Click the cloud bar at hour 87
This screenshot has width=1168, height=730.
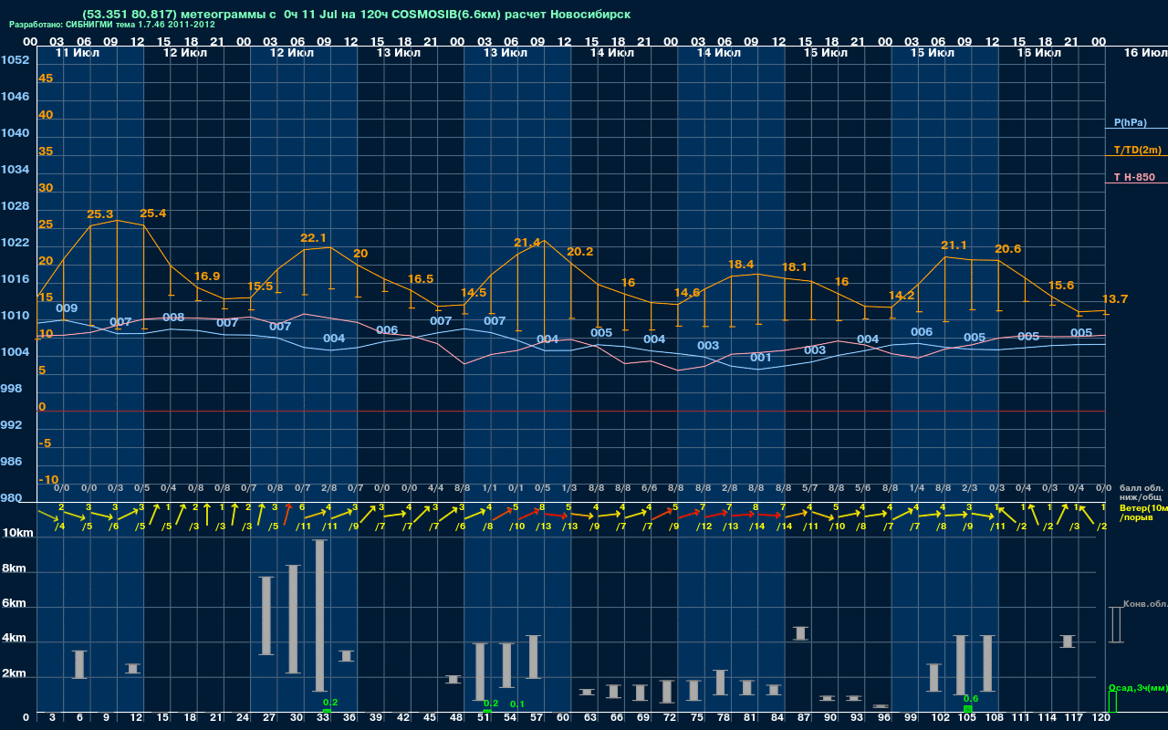click(800, 633)
